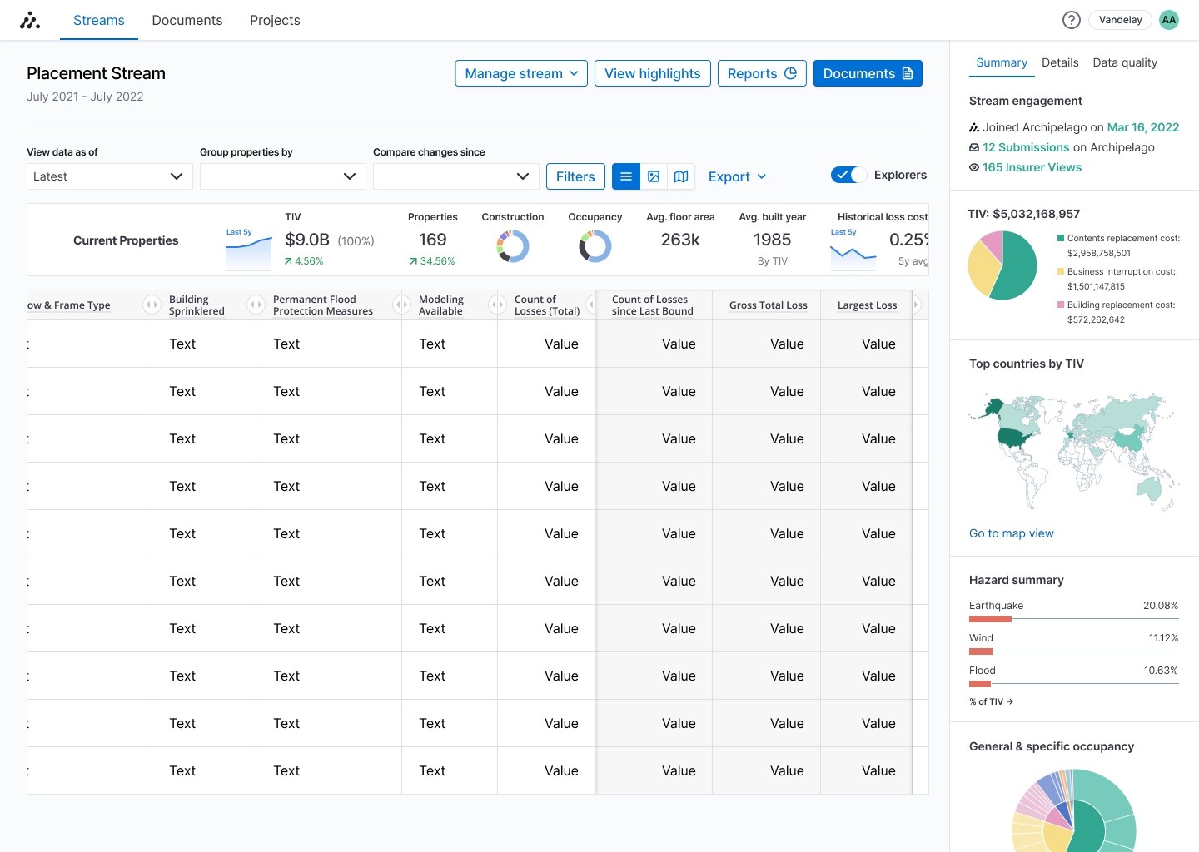Open the Compare changes since dropdown
This screenshot has width=1199, height=852.
click(x=456, y=176)
